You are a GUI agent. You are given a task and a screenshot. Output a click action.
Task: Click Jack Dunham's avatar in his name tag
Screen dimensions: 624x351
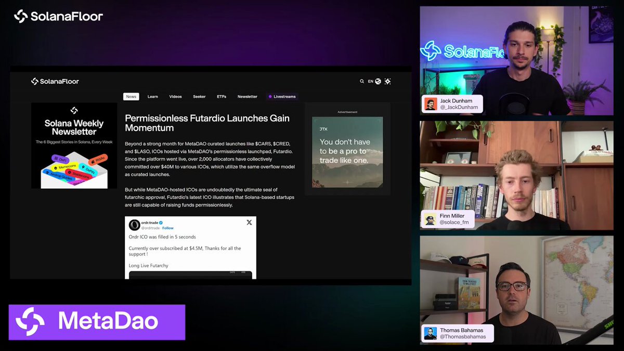pos(431,104)
